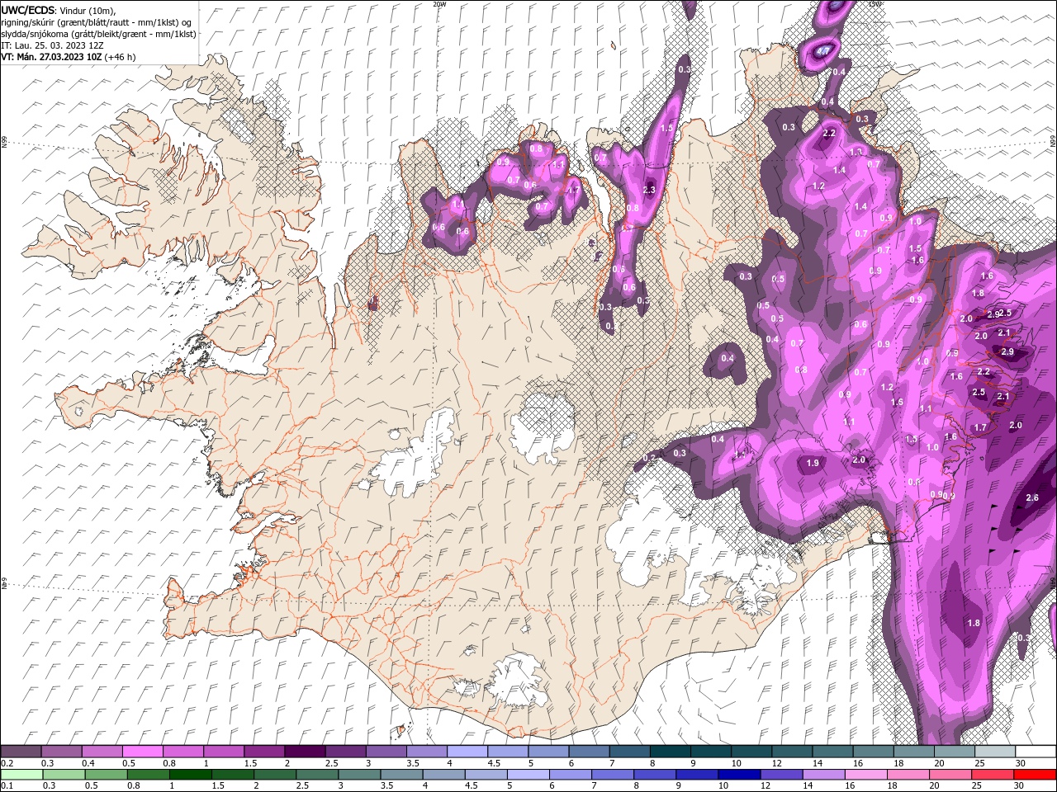Pick the 6 swatch in the top legend row
Screen dimensions: 1057x792
[589, 752]
